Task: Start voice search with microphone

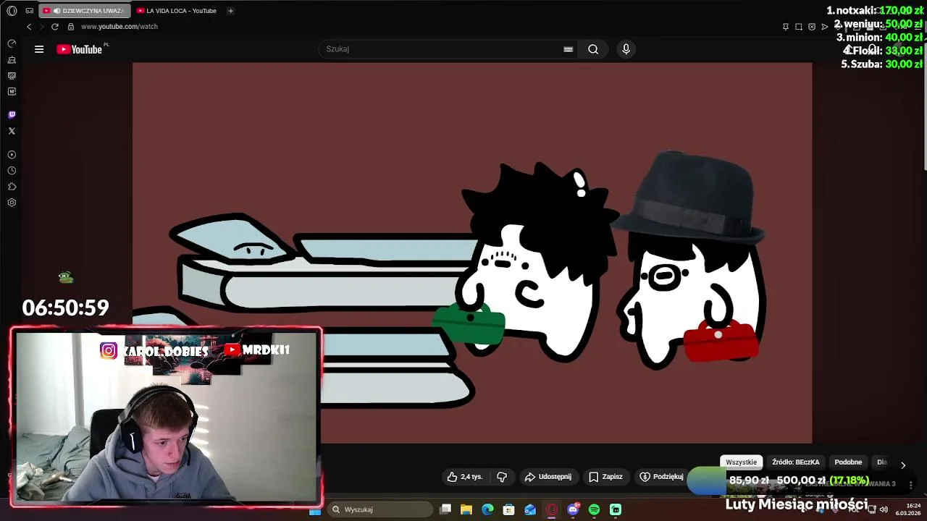Action: tap(626, 49)
